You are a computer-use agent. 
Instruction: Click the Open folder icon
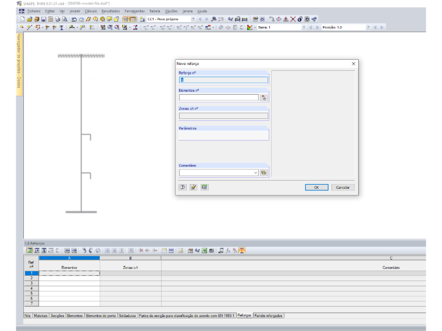click(x=30, y=19)
